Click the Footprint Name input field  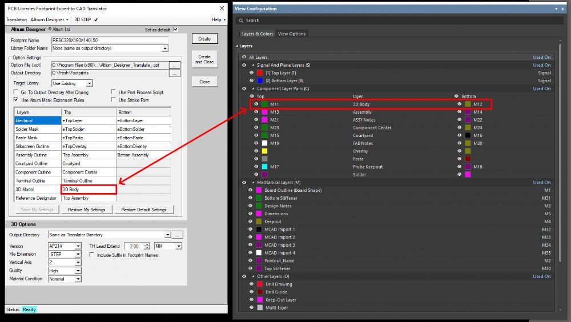coord(110,41)
